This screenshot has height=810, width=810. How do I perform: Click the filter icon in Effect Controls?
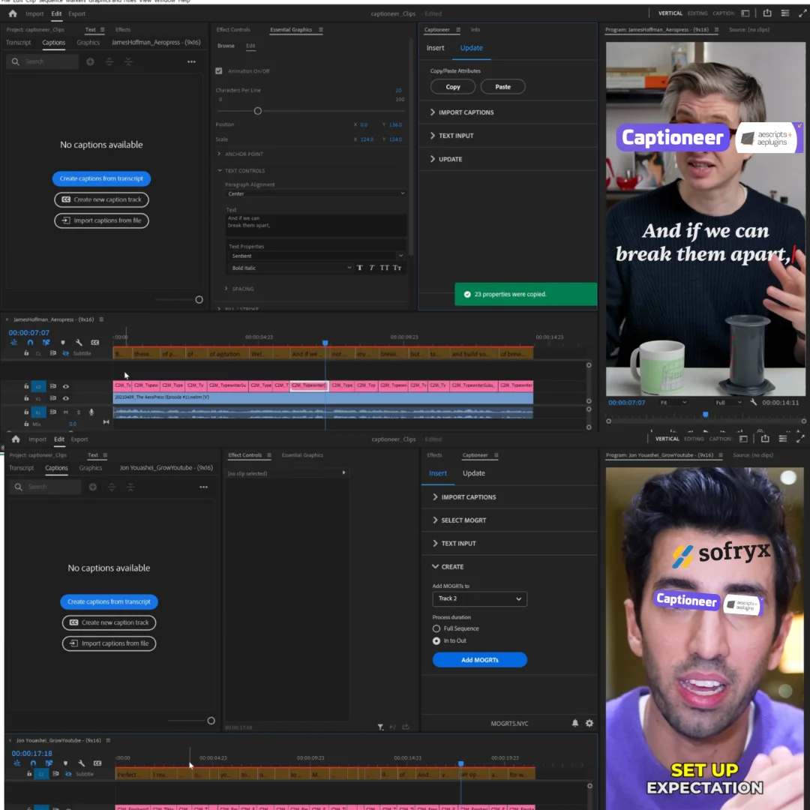[380, 727]
